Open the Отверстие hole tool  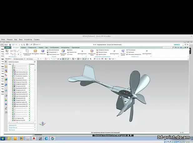click(43, 52)
